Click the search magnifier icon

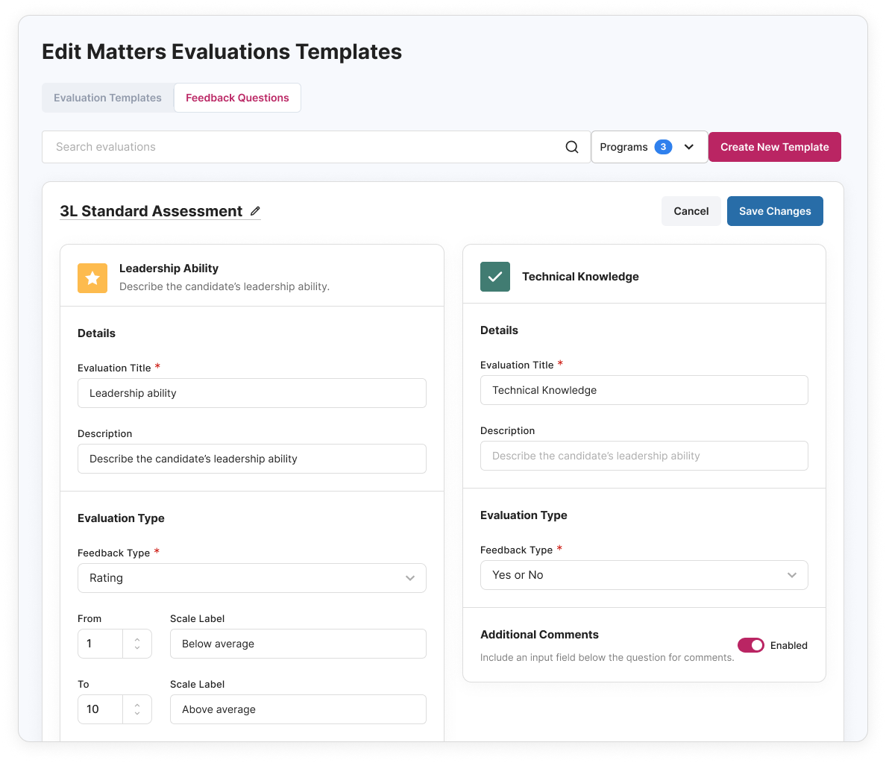[x=571, y=146]
